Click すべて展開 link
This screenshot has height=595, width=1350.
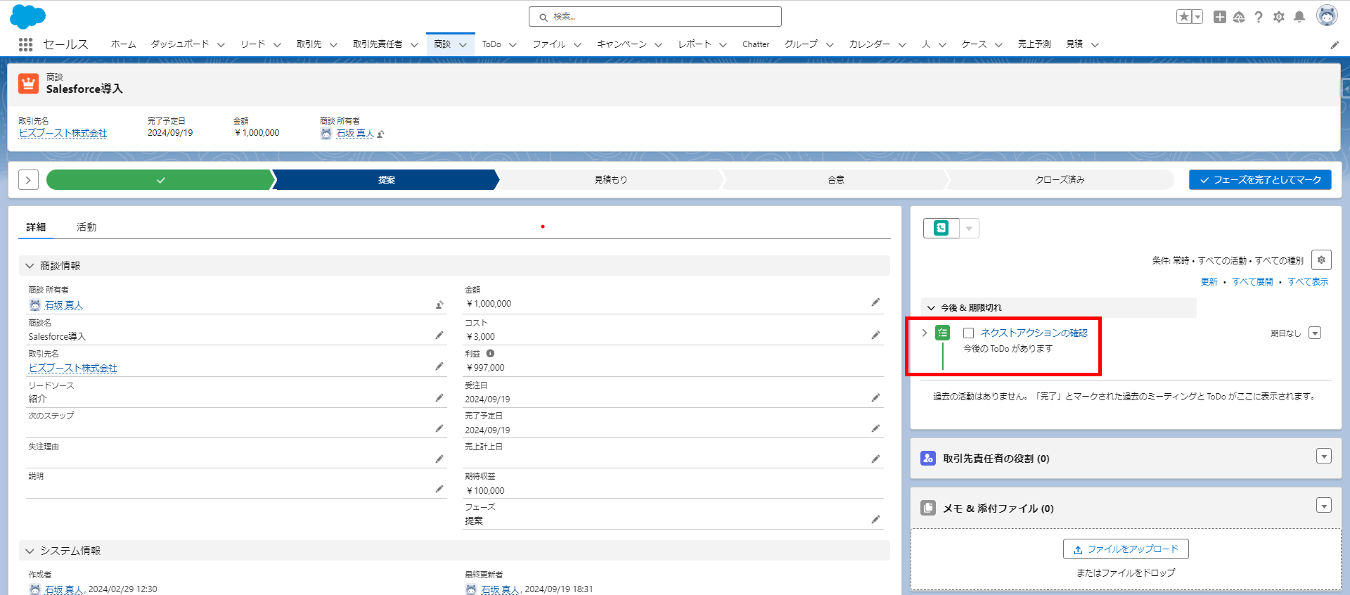click(x=1252, y=282)
